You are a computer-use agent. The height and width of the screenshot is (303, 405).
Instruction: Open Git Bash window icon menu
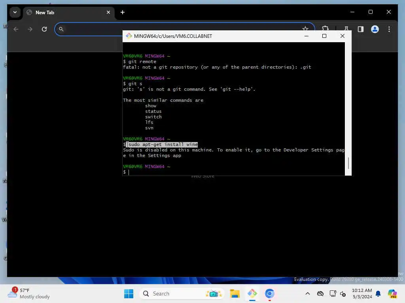[x=129, y=36]
